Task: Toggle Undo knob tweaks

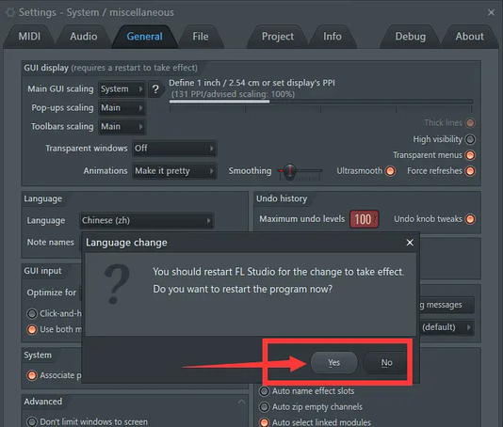Action: click(x=470, y=219)
